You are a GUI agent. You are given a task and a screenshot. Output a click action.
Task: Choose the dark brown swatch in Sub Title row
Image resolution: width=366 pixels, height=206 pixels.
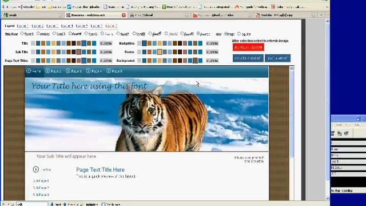pos(74,52)
